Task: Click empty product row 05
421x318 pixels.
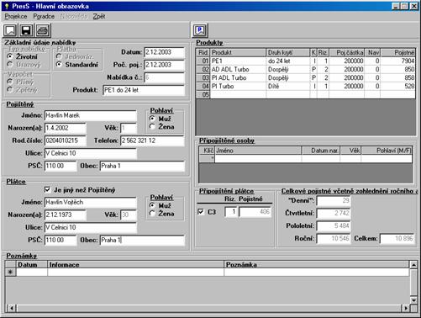Action: 306,94
